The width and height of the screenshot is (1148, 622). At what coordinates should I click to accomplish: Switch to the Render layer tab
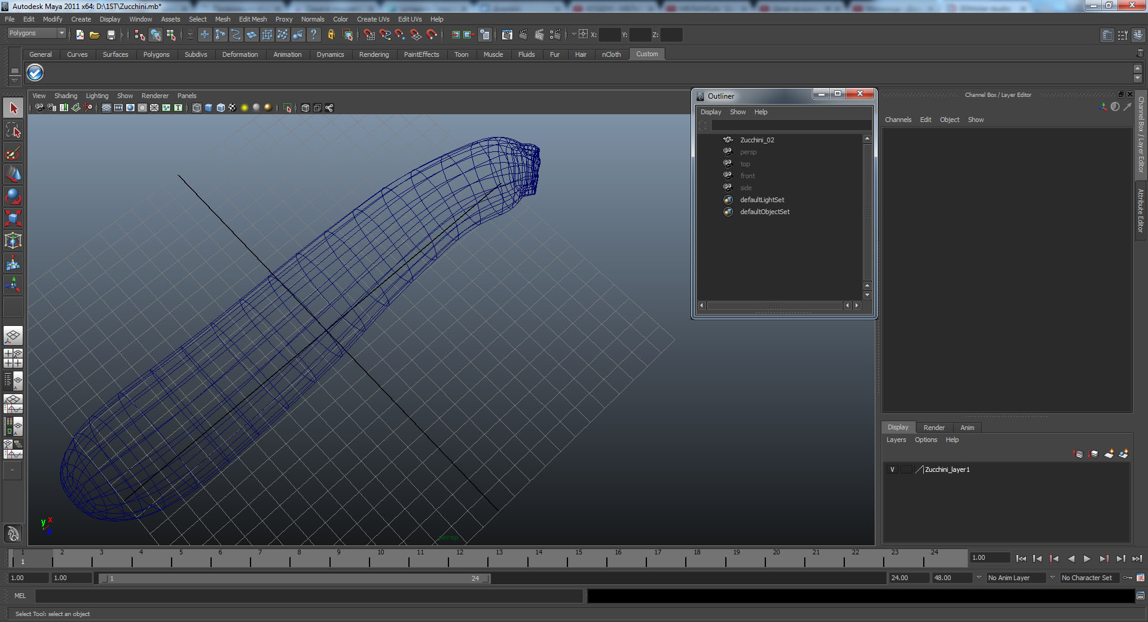pyautogui.click(x=934, y=428)
